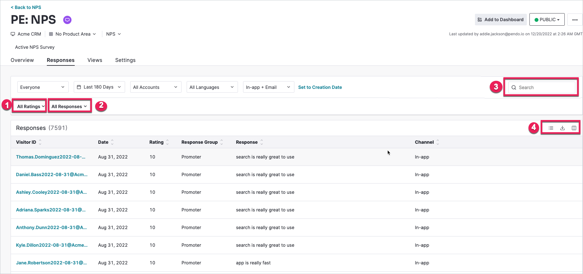The image size is (583, 274).
Task: Open visitor Jane.Robertson2022-08-31 link
Action: (x=51, y=263)
